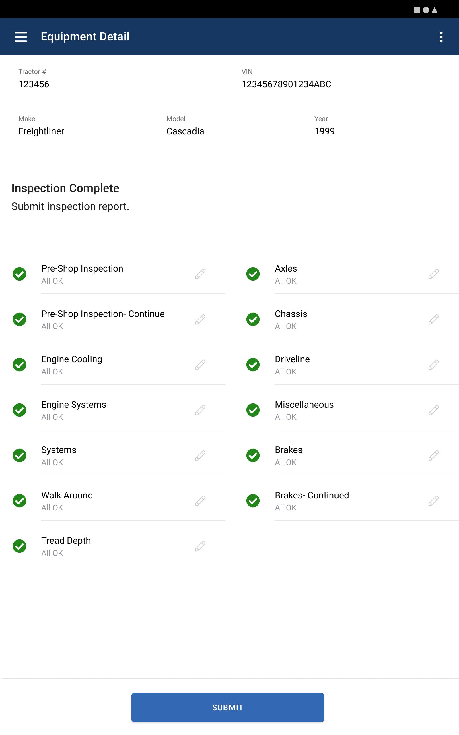Select the Walk Around green checkmark
Viewport: 459px width, 735px height.
point(20,500)
